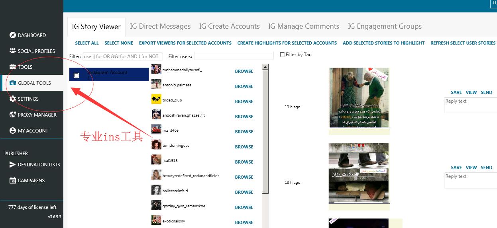Screen dimensions: 497x228
Task: Open the haileesteinfeld profile avatar
Action: pos(156,190)
